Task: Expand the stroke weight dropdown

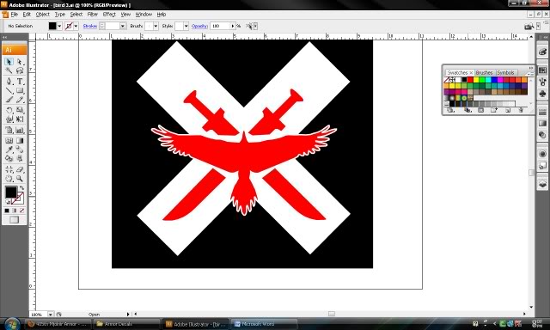Action: [123, 26]
